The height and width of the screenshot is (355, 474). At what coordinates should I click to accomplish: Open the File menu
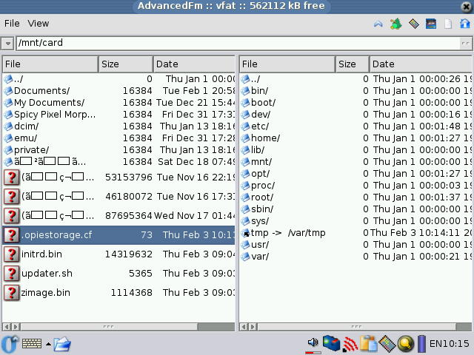[12, 23]
